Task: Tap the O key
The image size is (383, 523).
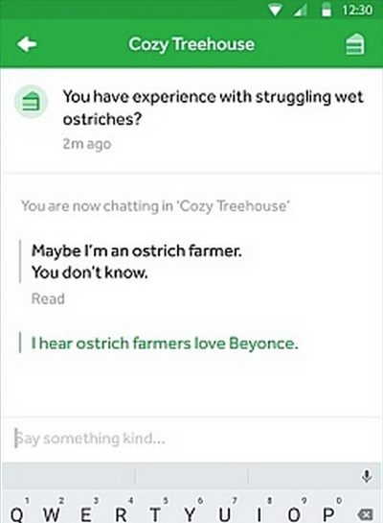Action: pos(294,513)
